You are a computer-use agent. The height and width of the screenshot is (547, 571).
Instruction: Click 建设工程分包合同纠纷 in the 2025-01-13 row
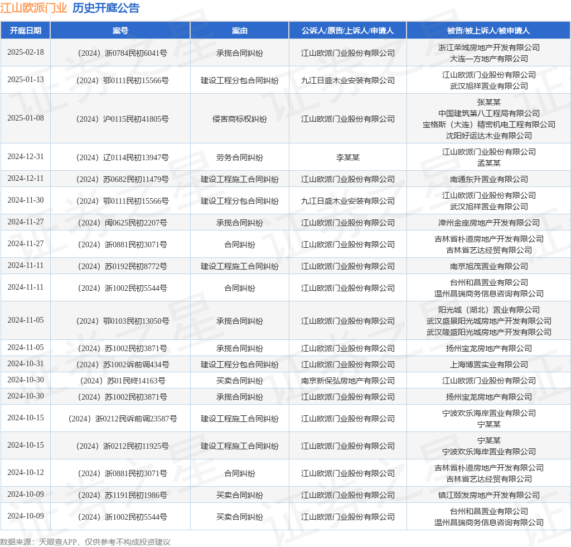[x=240, y=80]
